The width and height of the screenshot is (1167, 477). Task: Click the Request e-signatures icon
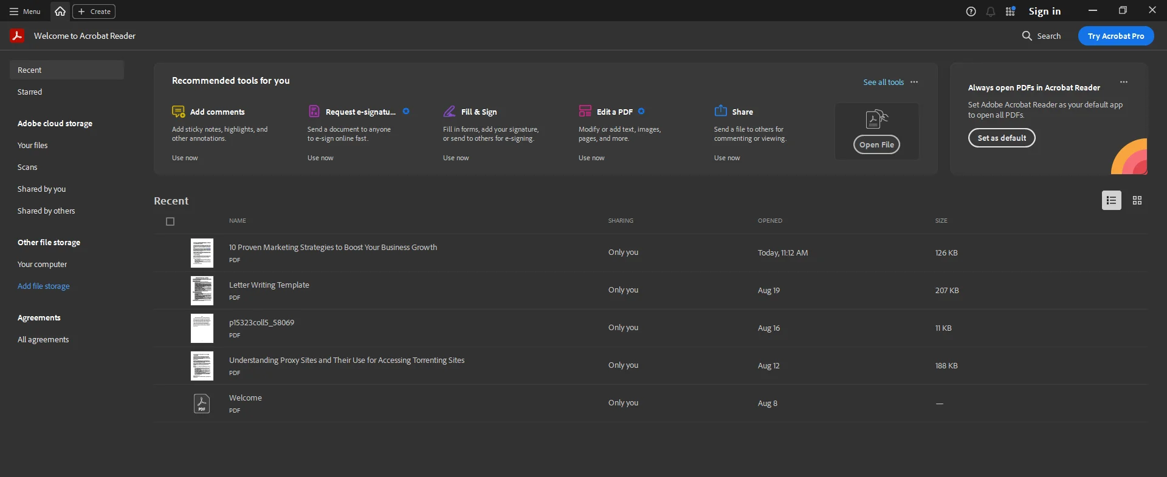314,111
